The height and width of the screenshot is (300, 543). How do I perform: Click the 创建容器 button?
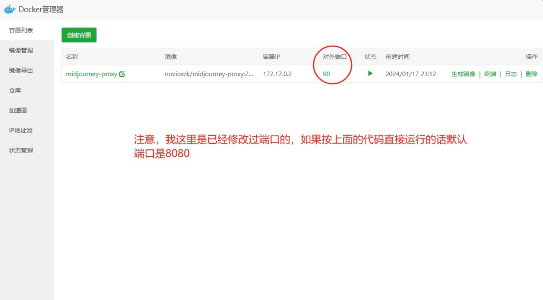(x=79, y=35)
